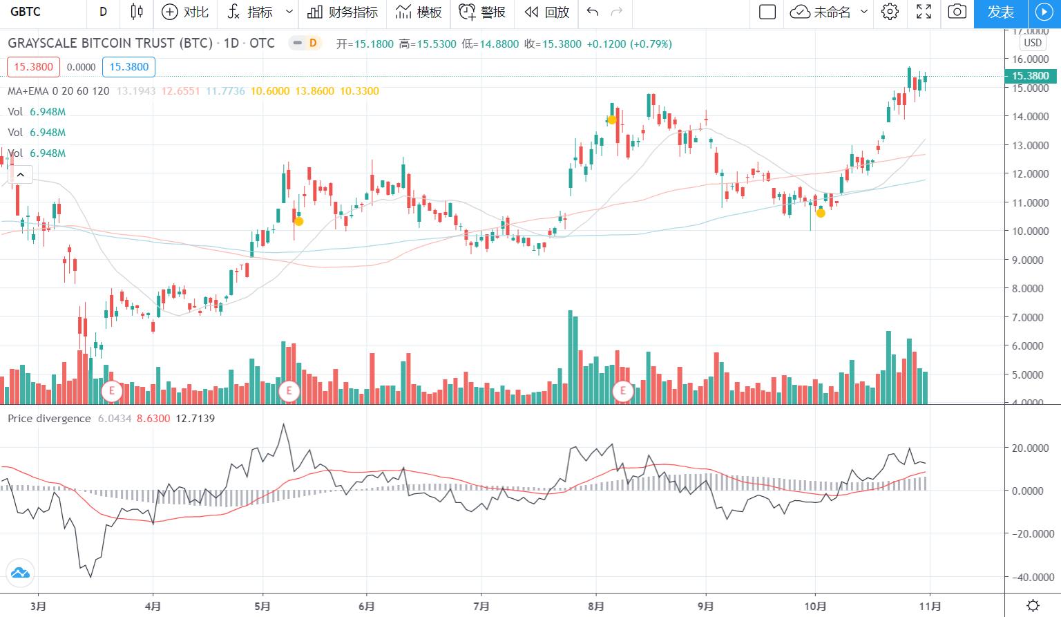
Task: Undo the last chart action
Action: coord(592,12)
